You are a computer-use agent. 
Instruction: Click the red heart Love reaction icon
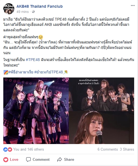tap(10, 150)
